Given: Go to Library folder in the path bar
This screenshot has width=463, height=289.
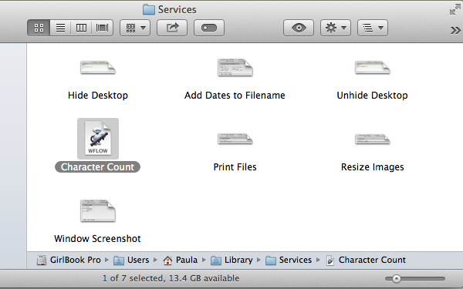Looking at the screenshot, I should pyautogui.click(x=231, y=260).
